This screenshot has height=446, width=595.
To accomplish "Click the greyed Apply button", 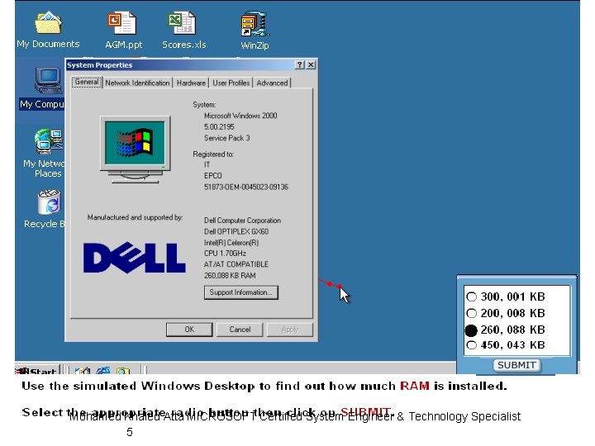I will point(290,330).
